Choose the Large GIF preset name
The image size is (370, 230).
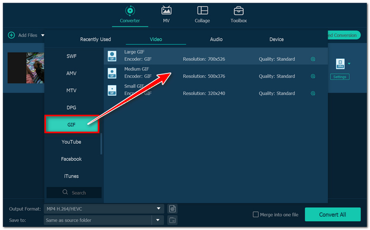point(134,52)
